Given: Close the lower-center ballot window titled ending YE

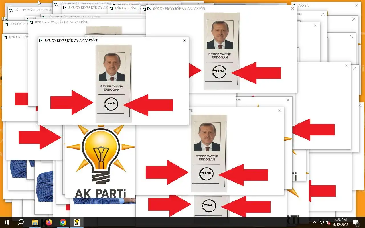Looking at the screenshot, I should (280, 111).
